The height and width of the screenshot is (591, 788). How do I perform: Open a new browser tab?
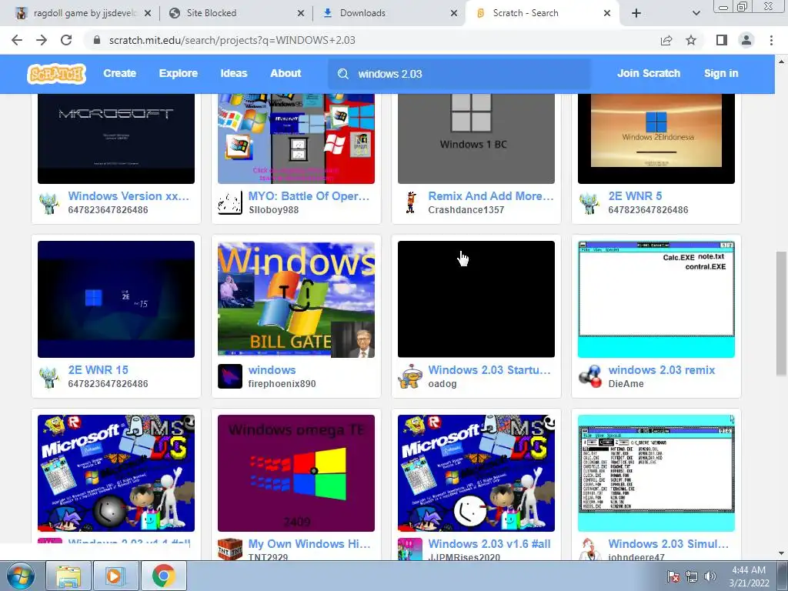coord(636,13)
